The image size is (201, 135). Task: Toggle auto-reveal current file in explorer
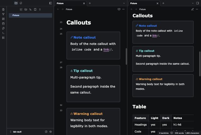point(35,9)
